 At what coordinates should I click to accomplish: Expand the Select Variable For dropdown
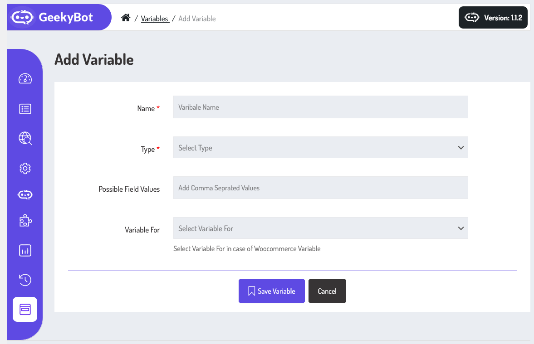(320, 228)
